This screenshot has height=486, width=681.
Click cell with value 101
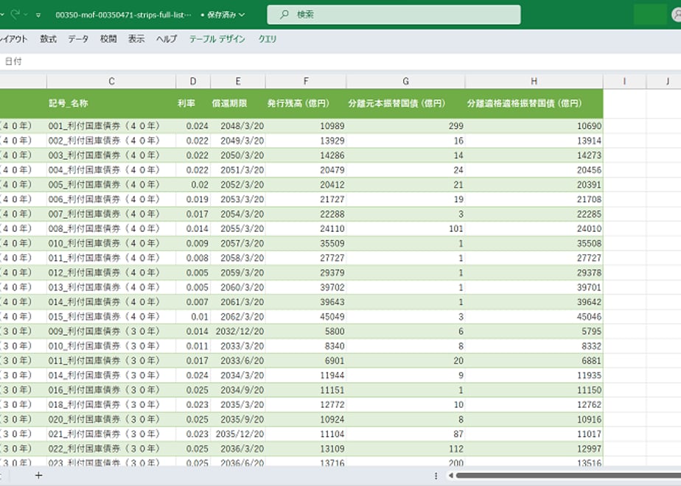pos(405,229)
